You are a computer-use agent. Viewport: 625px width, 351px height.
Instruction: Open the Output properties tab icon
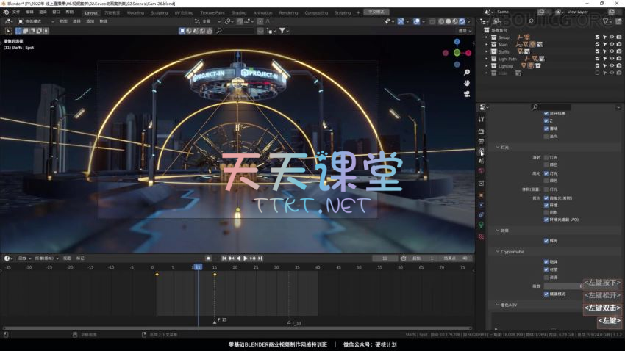pyautogui.click(x=481, y=141)
